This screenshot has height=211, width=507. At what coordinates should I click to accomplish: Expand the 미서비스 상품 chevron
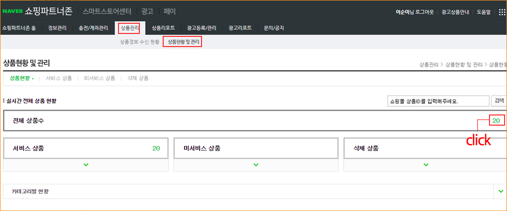click(x=256, y=165)
